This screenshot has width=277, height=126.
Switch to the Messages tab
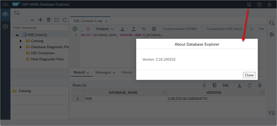[103, 72]
